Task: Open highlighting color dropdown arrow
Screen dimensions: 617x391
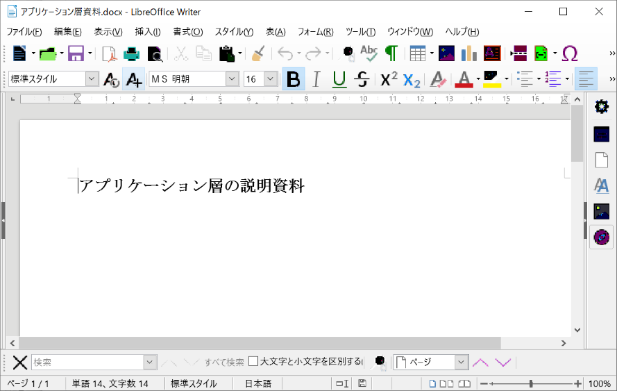Action: [507, 80]
